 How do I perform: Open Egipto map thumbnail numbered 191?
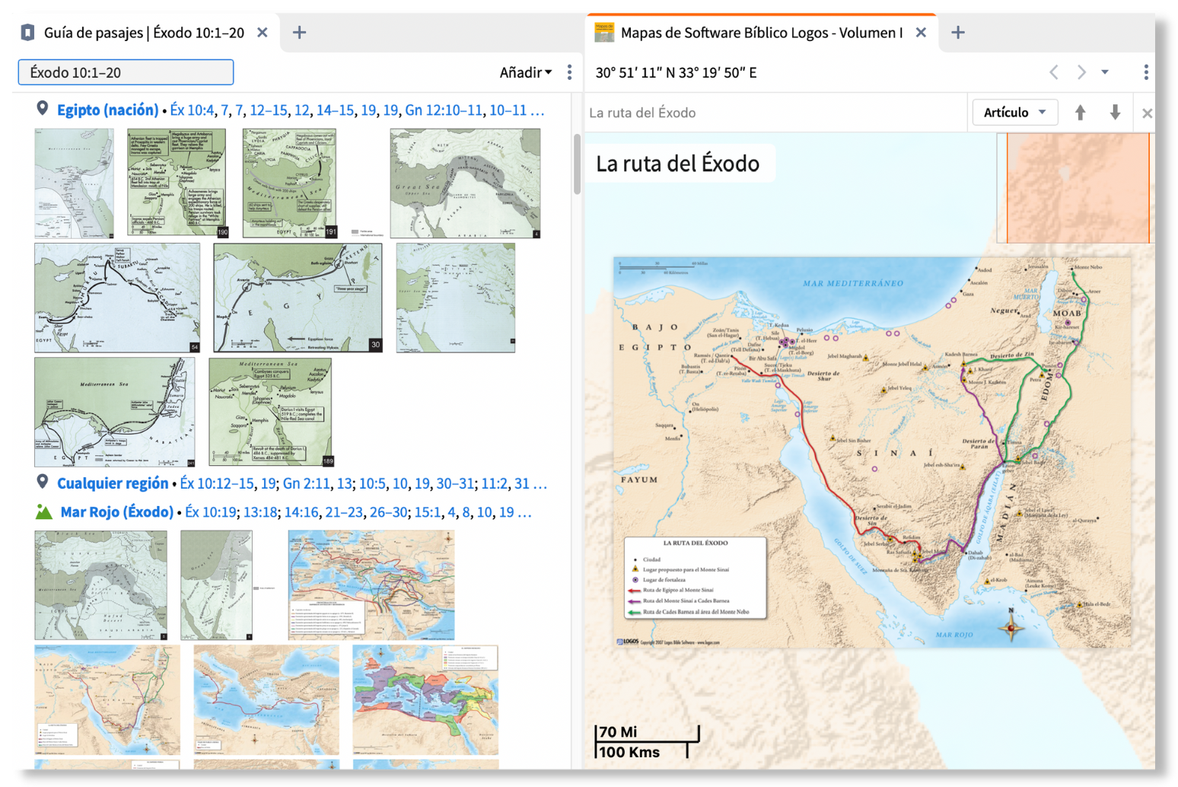tap(290, 183)
